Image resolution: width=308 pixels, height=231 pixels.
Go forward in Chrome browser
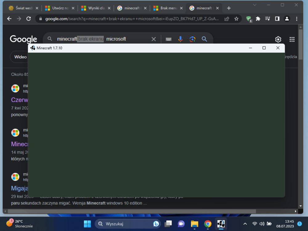pos(19,19)
